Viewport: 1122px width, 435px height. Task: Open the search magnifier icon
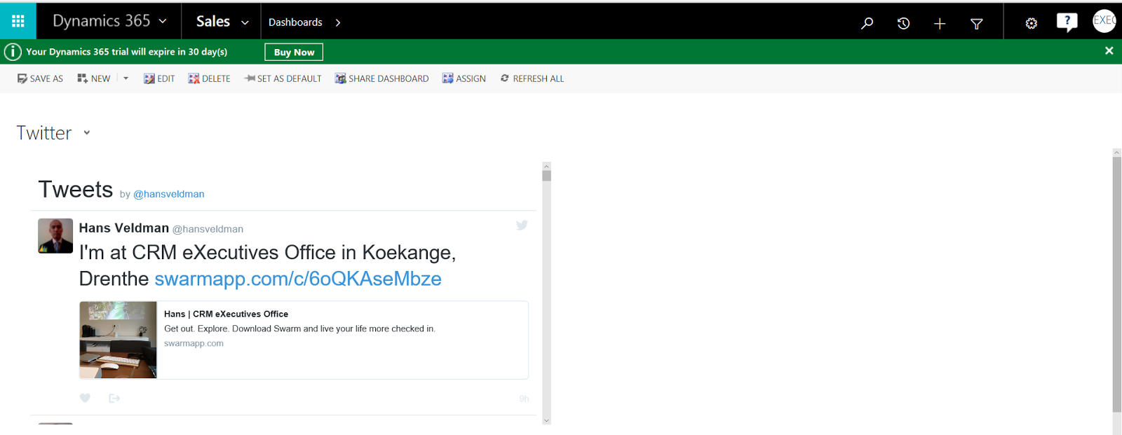point(867,23)
